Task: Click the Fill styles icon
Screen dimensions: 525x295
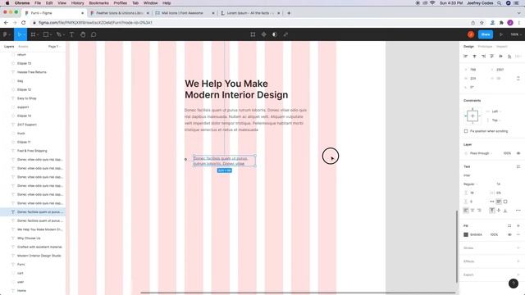Action: coord(509,226)
